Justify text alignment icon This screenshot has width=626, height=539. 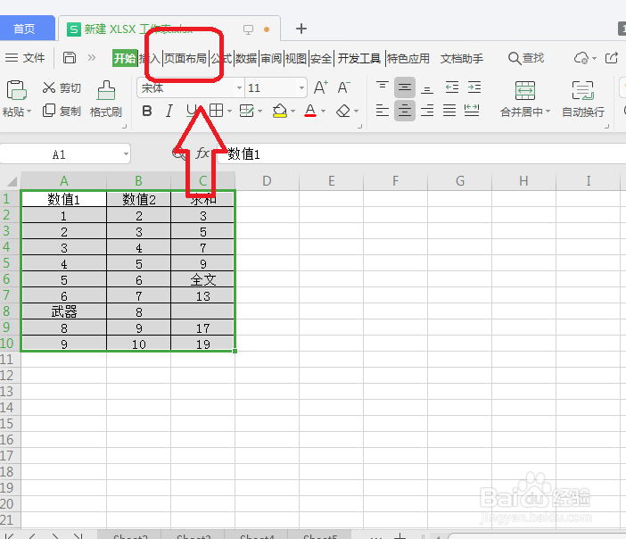click(x=449, y=111)
